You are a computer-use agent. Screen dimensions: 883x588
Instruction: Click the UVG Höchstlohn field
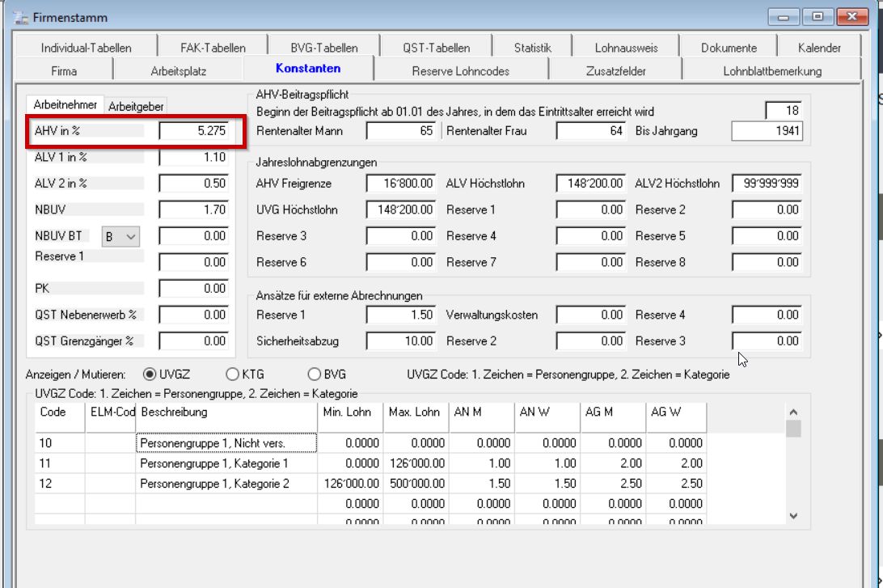point(401,209)
